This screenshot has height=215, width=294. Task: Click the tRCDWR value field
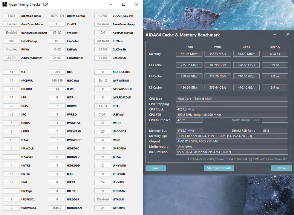[x=11, y=81]
